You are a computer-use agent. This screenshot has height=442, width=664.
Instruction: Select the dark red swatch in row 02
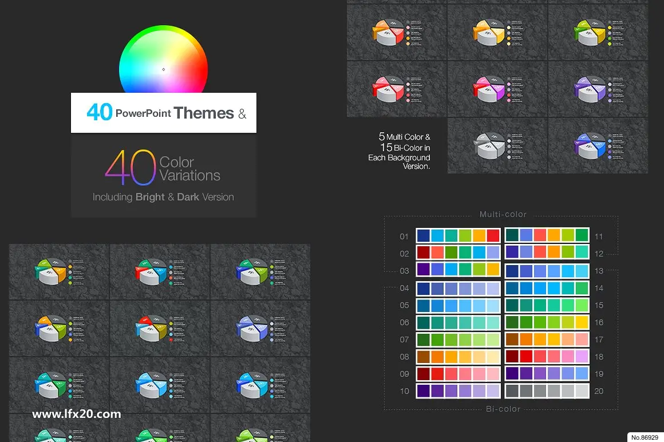click(x=424, y=252)
